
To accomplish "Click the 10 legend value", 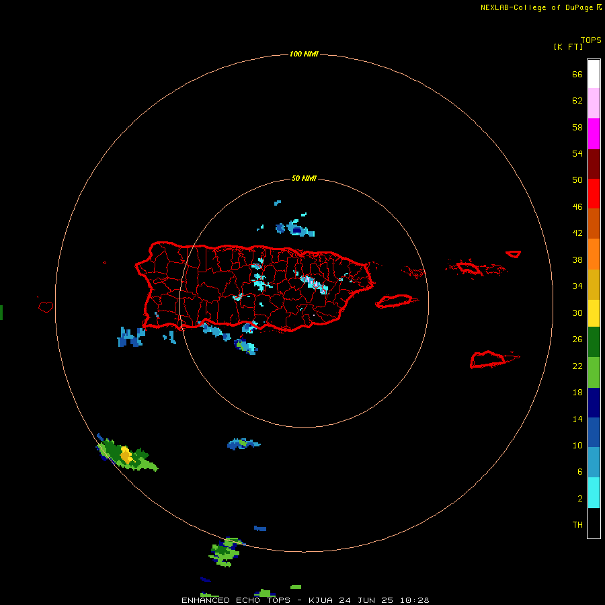I will pos(577,446).
